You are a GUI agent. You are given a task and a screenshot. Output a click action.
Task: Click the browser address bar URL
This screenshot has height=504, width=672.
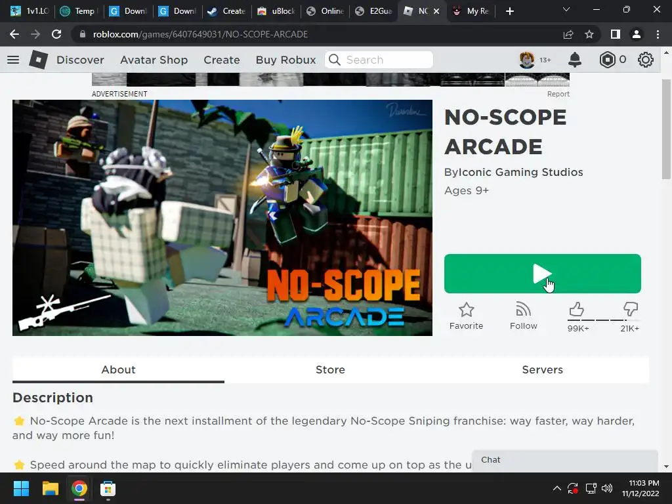coord(200,34)
